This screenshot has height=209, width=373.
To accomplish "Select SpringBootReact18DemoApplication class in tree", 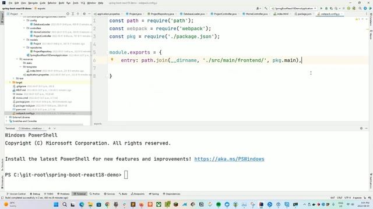I will tap(48, 55).
